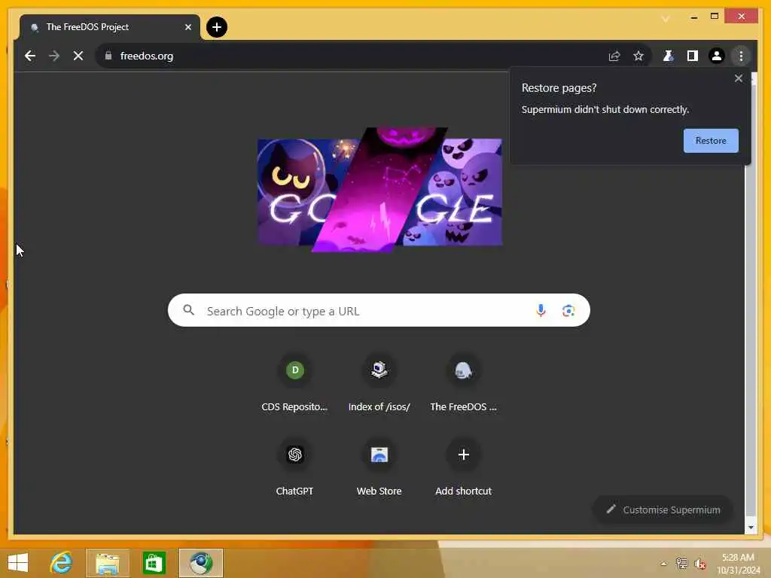Image resolution: width=771 pixels, height=578 pixels.
Task: Share this page icon
Action: pyautogui.click(x=614, y=56)
